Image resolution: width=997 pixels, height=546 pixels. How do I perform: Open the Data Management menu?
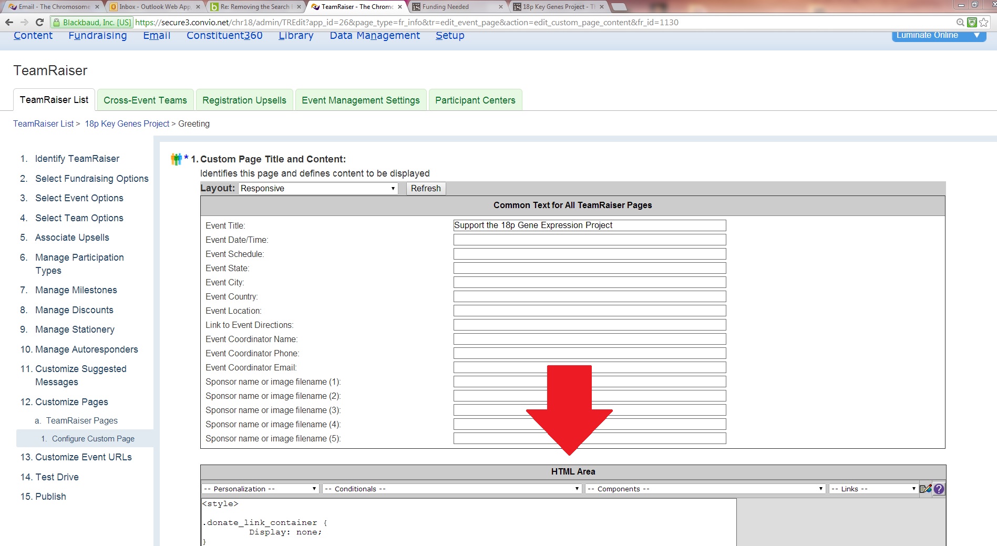(x=375, y=35)
